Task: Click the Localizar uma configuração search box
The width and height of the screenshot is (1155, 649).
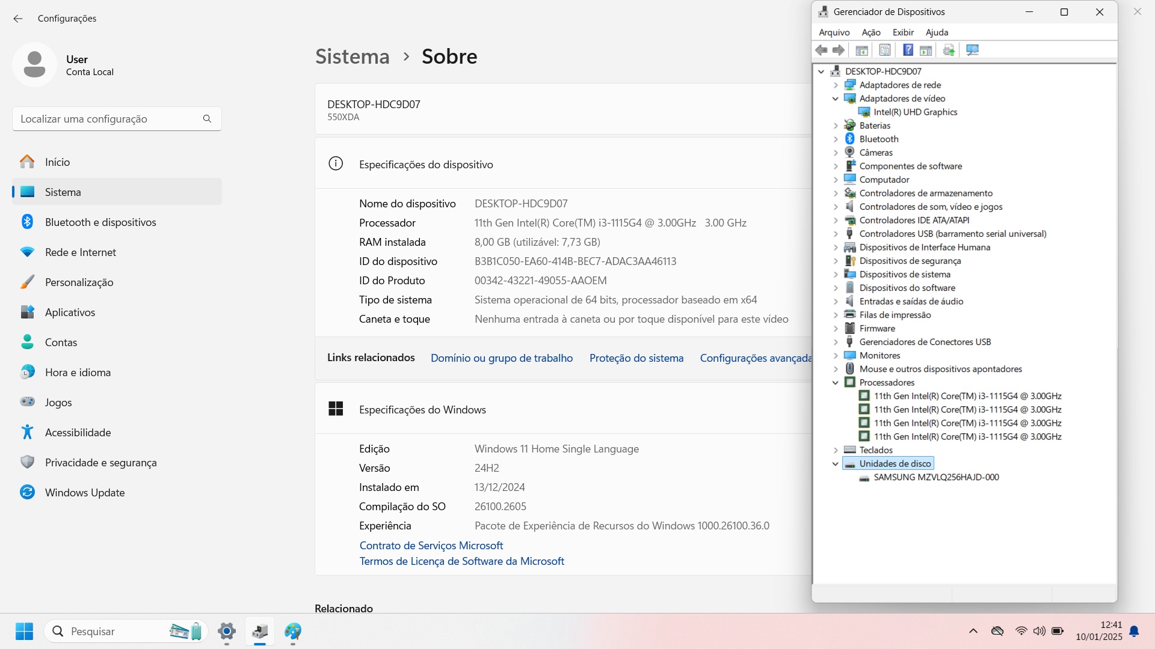Action: tap(117, 119)
